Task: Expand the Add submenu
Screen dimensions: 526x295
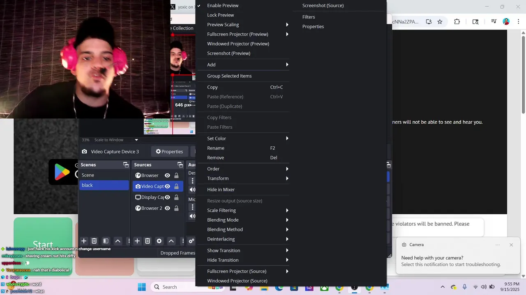Action: (x=243, y=65)
